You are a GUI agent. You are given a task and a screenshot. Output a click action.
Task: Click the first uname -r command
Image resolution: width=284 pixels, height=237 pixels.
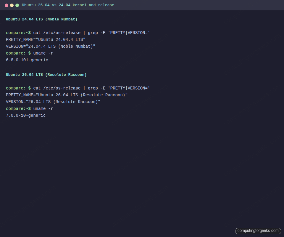(x=43, y=53)
